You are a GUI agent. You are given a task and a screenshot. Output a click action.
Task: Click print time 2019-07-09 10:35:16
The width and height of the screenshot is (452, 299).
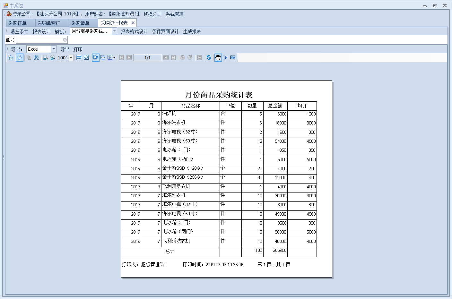[224, 265]
